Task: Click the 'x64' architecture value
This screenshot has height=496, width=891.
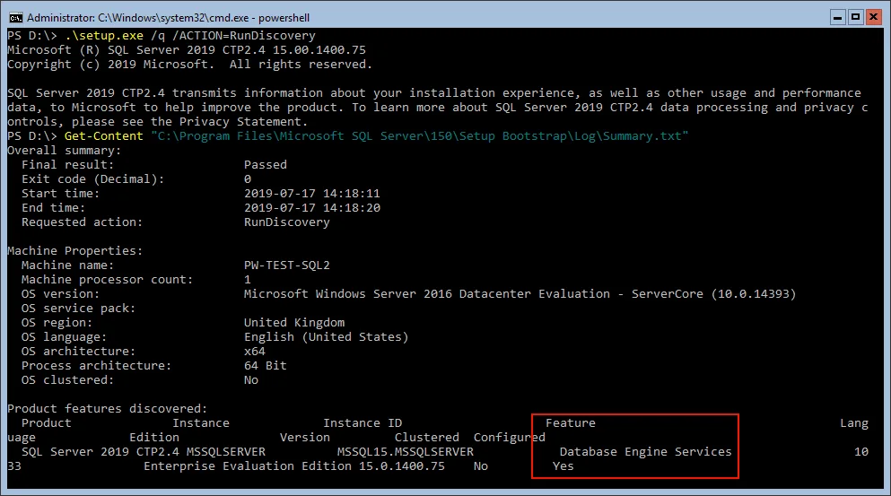Action: pyautogui.click(x=255, y=351)
